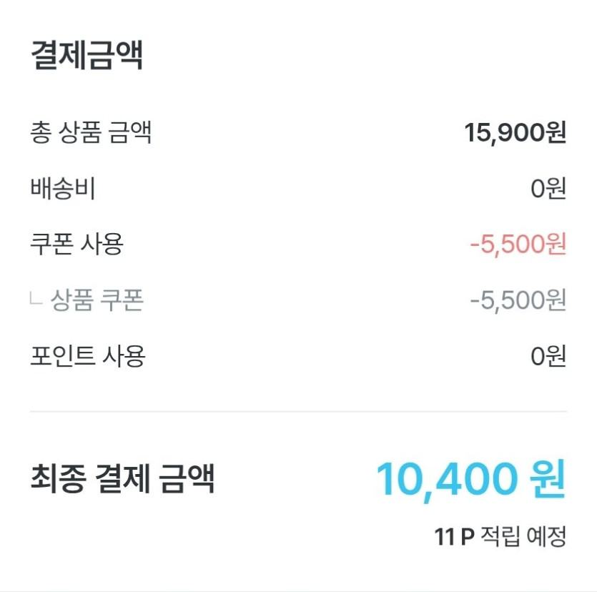Select the 배송비 label
597x592 pixels.
point(63,189)
